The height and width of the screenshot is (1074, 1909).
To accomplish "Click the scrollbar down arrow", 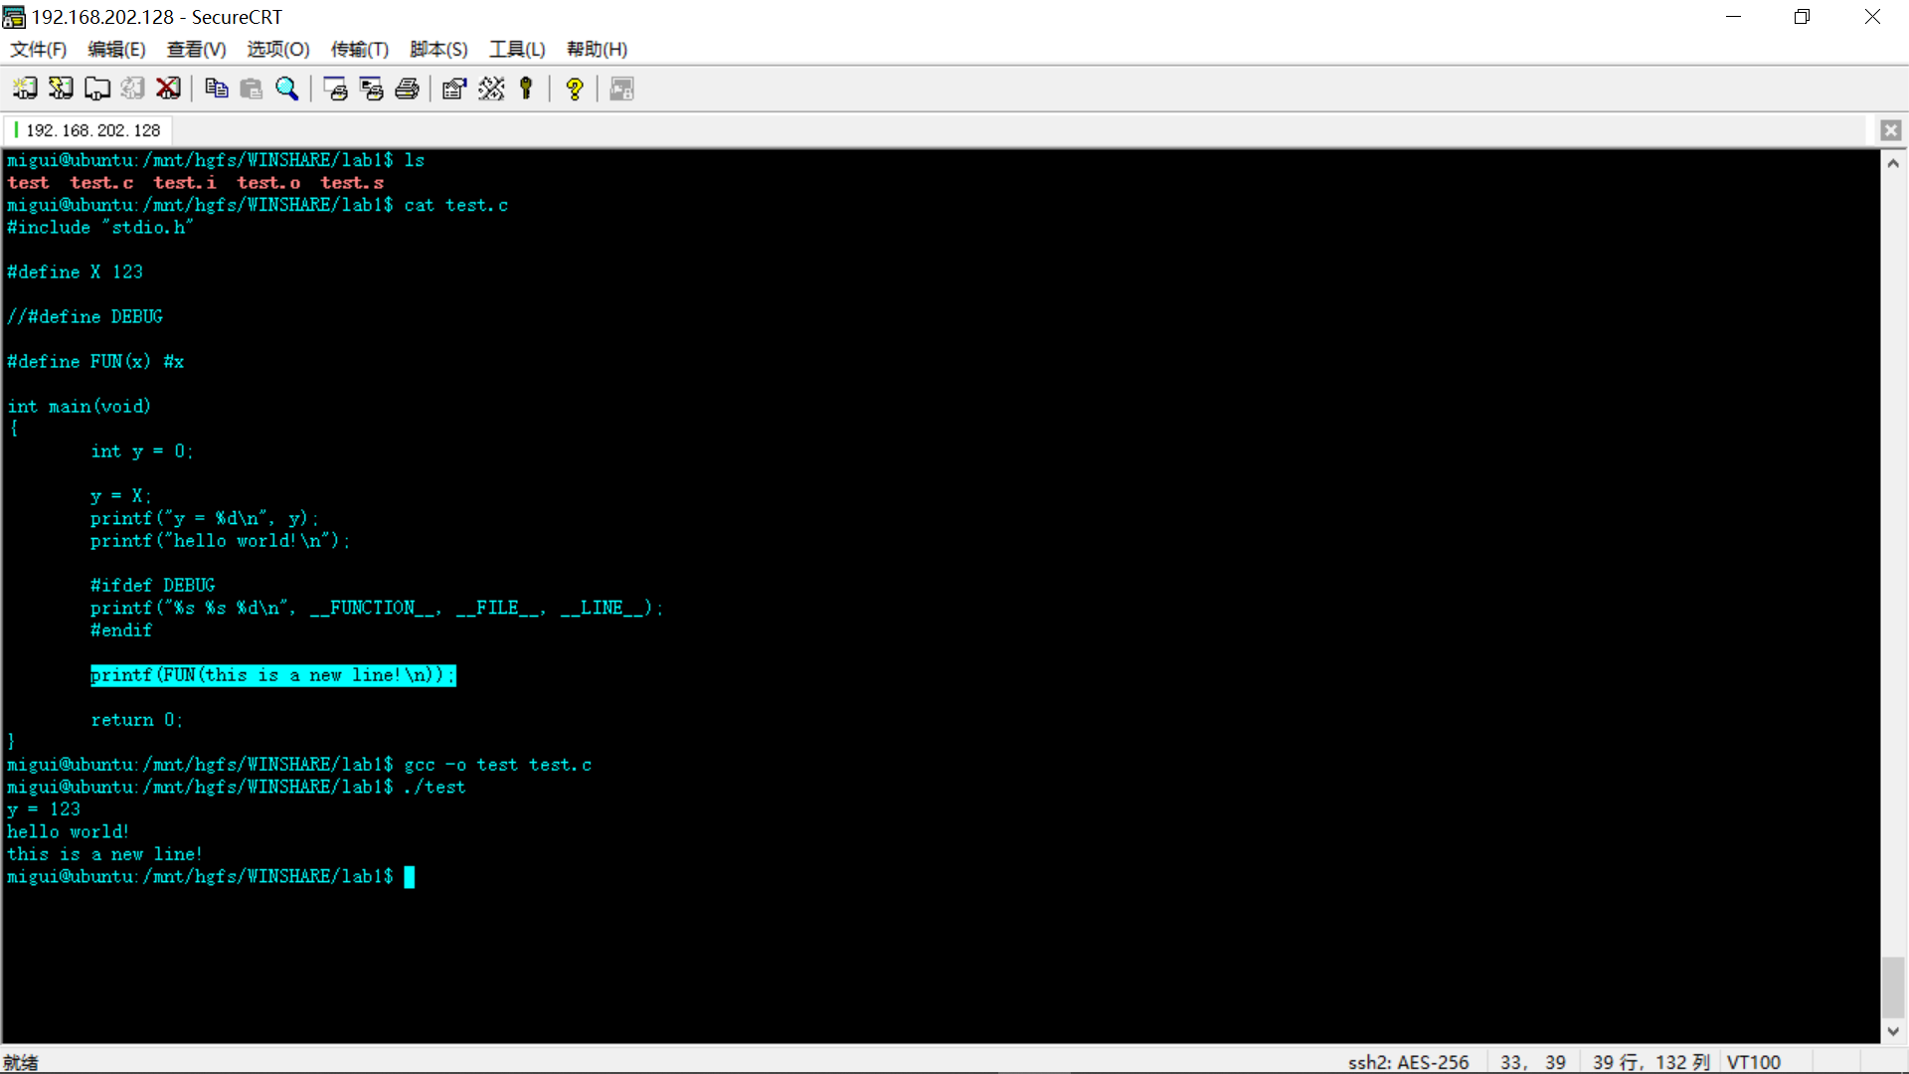I will click(x=1893, y=1031).
